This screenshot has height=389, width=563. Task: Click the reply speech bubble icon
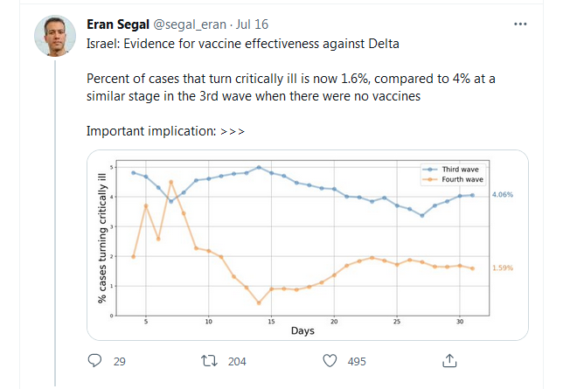tap(97, 360)
